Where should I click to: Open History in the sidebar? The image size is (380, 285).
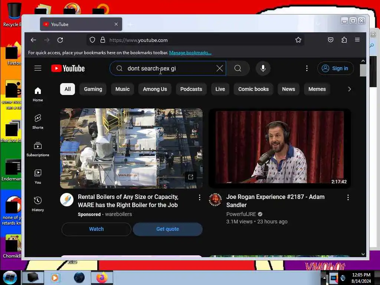[x=38, y=204]
